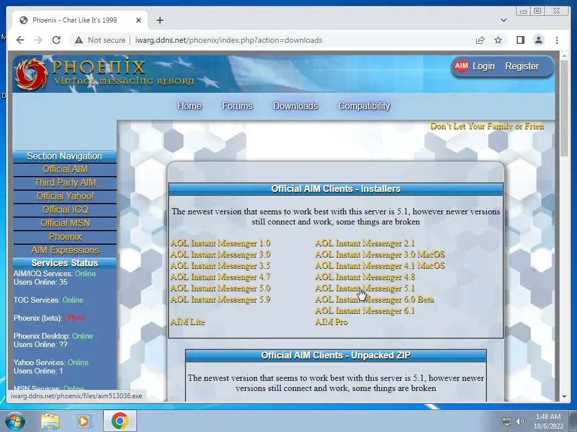Select Official ICQ in Section Navigation
The height and width of the screenshot is (432, 577).
tap(65, 210)
